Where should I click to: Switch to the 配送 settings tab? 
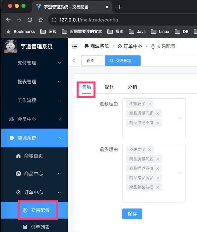tap(109, 87)
